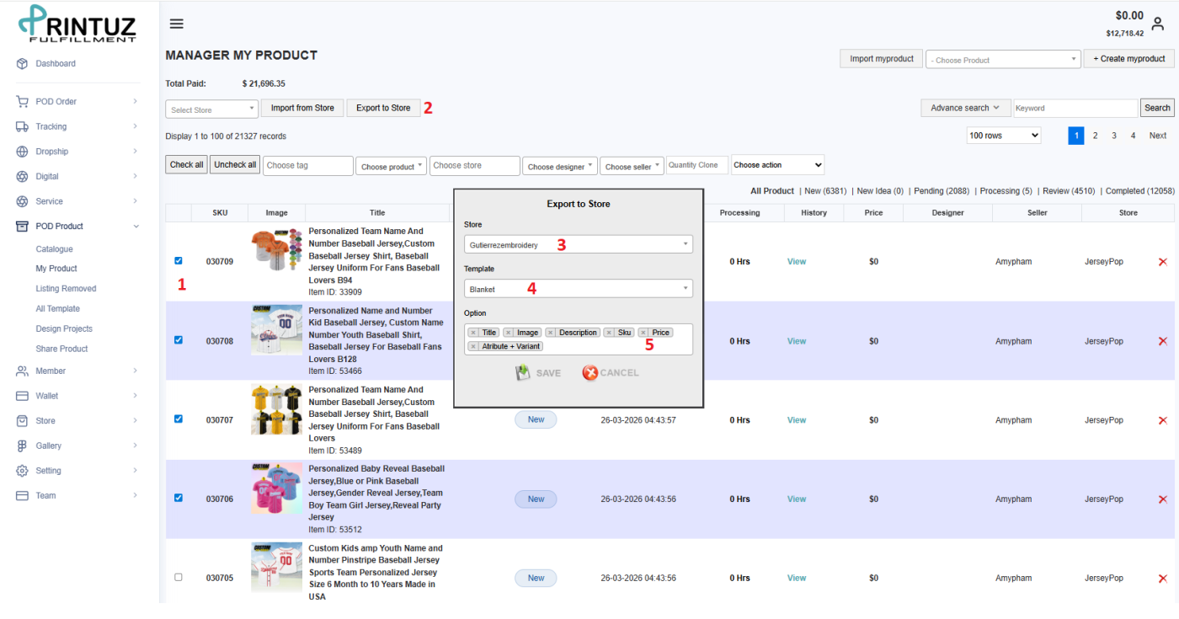
Task: Click the Gallery sidebar icon
Action: 22,446
